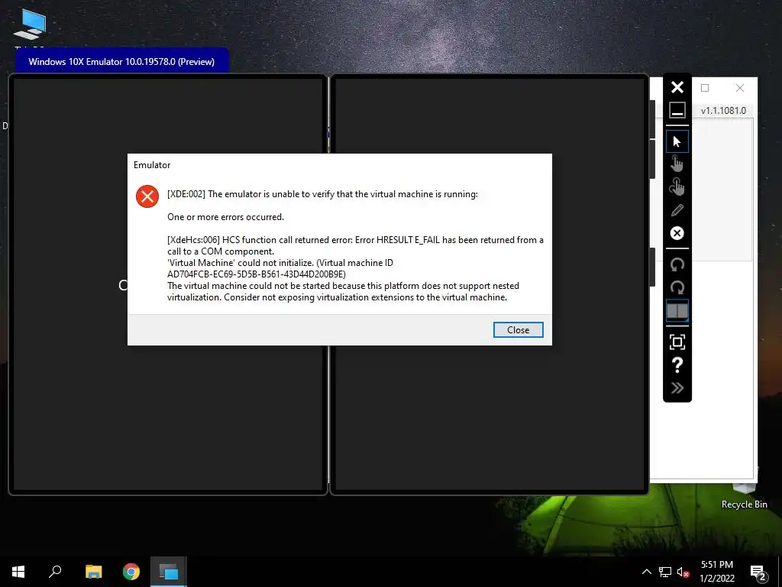Show hidden system tray icons
This screenshot has height=587, width=782.
pos(646,572)
